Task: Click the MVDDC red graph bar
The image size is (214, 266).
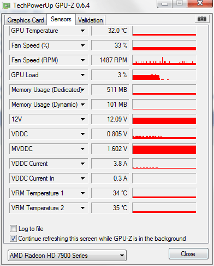Action: click(x=164, y=149)
